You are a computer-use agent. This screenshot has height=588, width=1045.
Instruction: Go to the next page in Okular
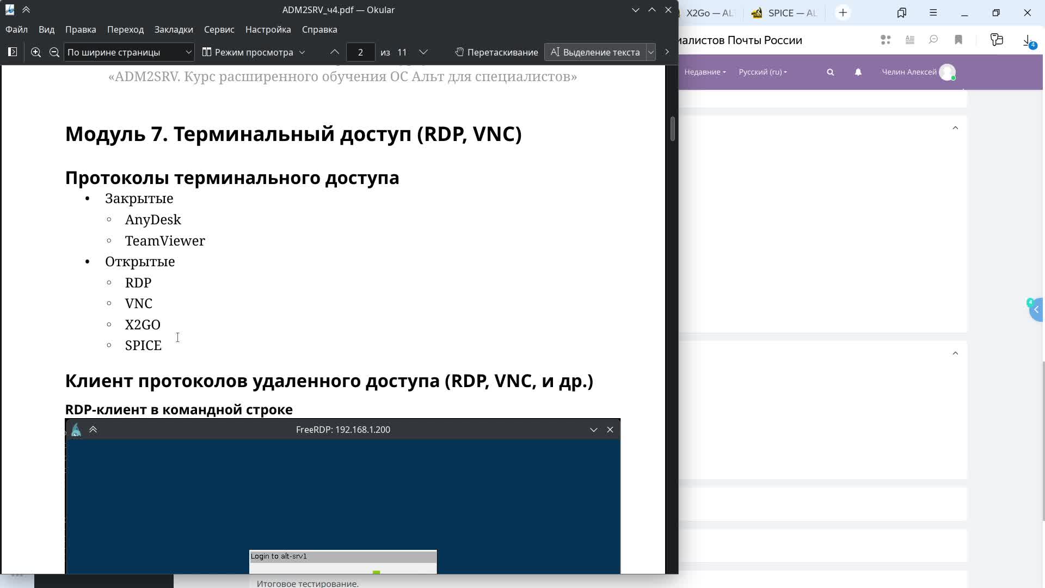pyautogui.click(x=423, y=52)
